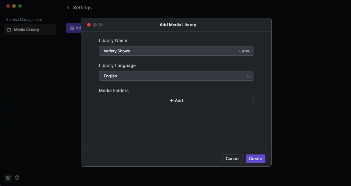The image size is (351, 186).
Task: Maximize the main window with green dot
Action: pyautogui.click(x=20, y=6)
